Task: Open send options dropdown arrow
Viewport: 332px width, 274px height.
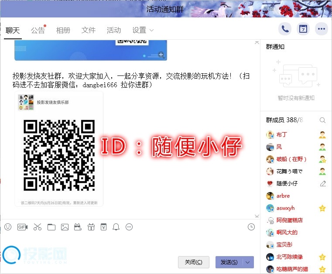Action: 248,262
